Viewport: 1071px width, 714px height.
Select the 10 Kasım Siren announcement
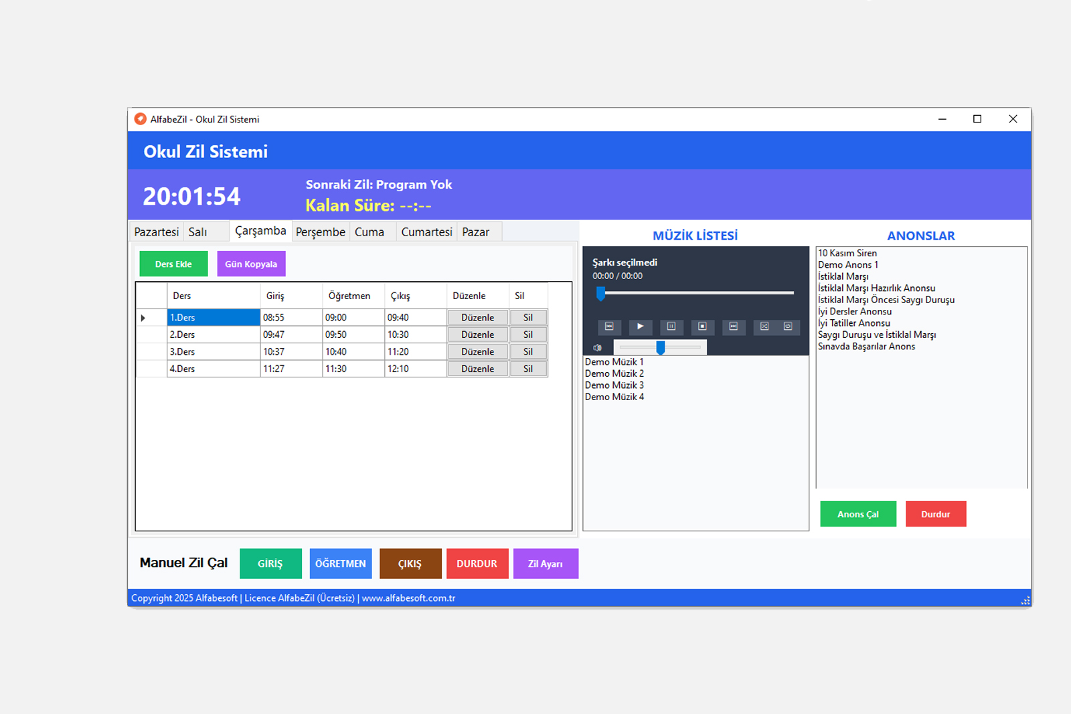[847, 254]
